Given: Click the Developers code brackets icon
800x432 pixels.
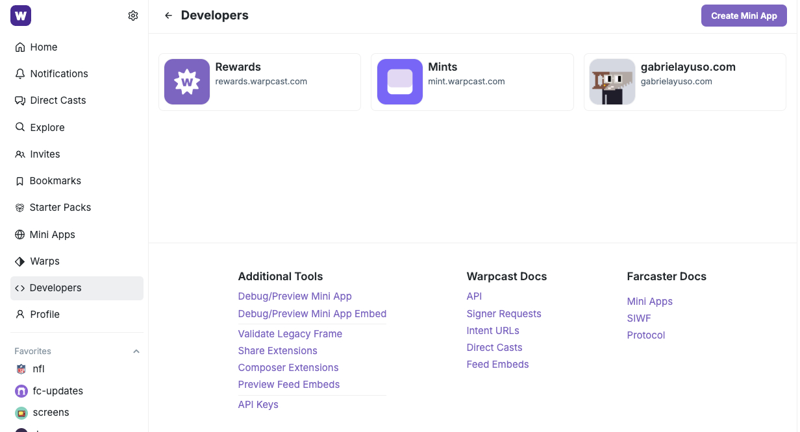Looking at the screenshot, I should (x=19, y=288).
